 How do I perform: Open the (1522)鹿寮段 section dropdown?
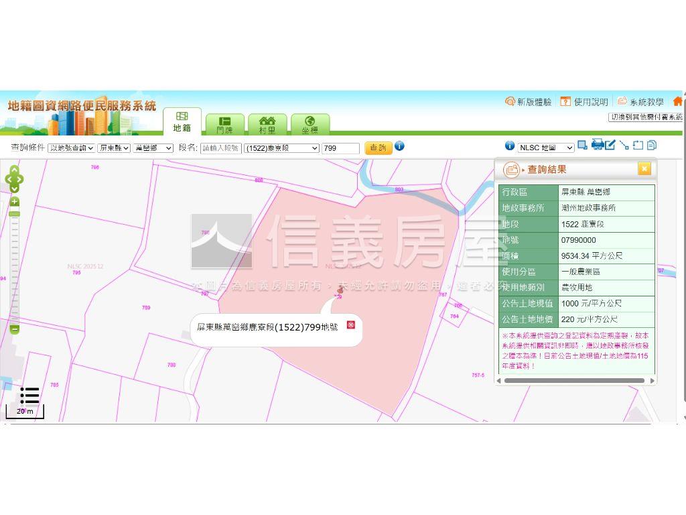pos(281,148)
